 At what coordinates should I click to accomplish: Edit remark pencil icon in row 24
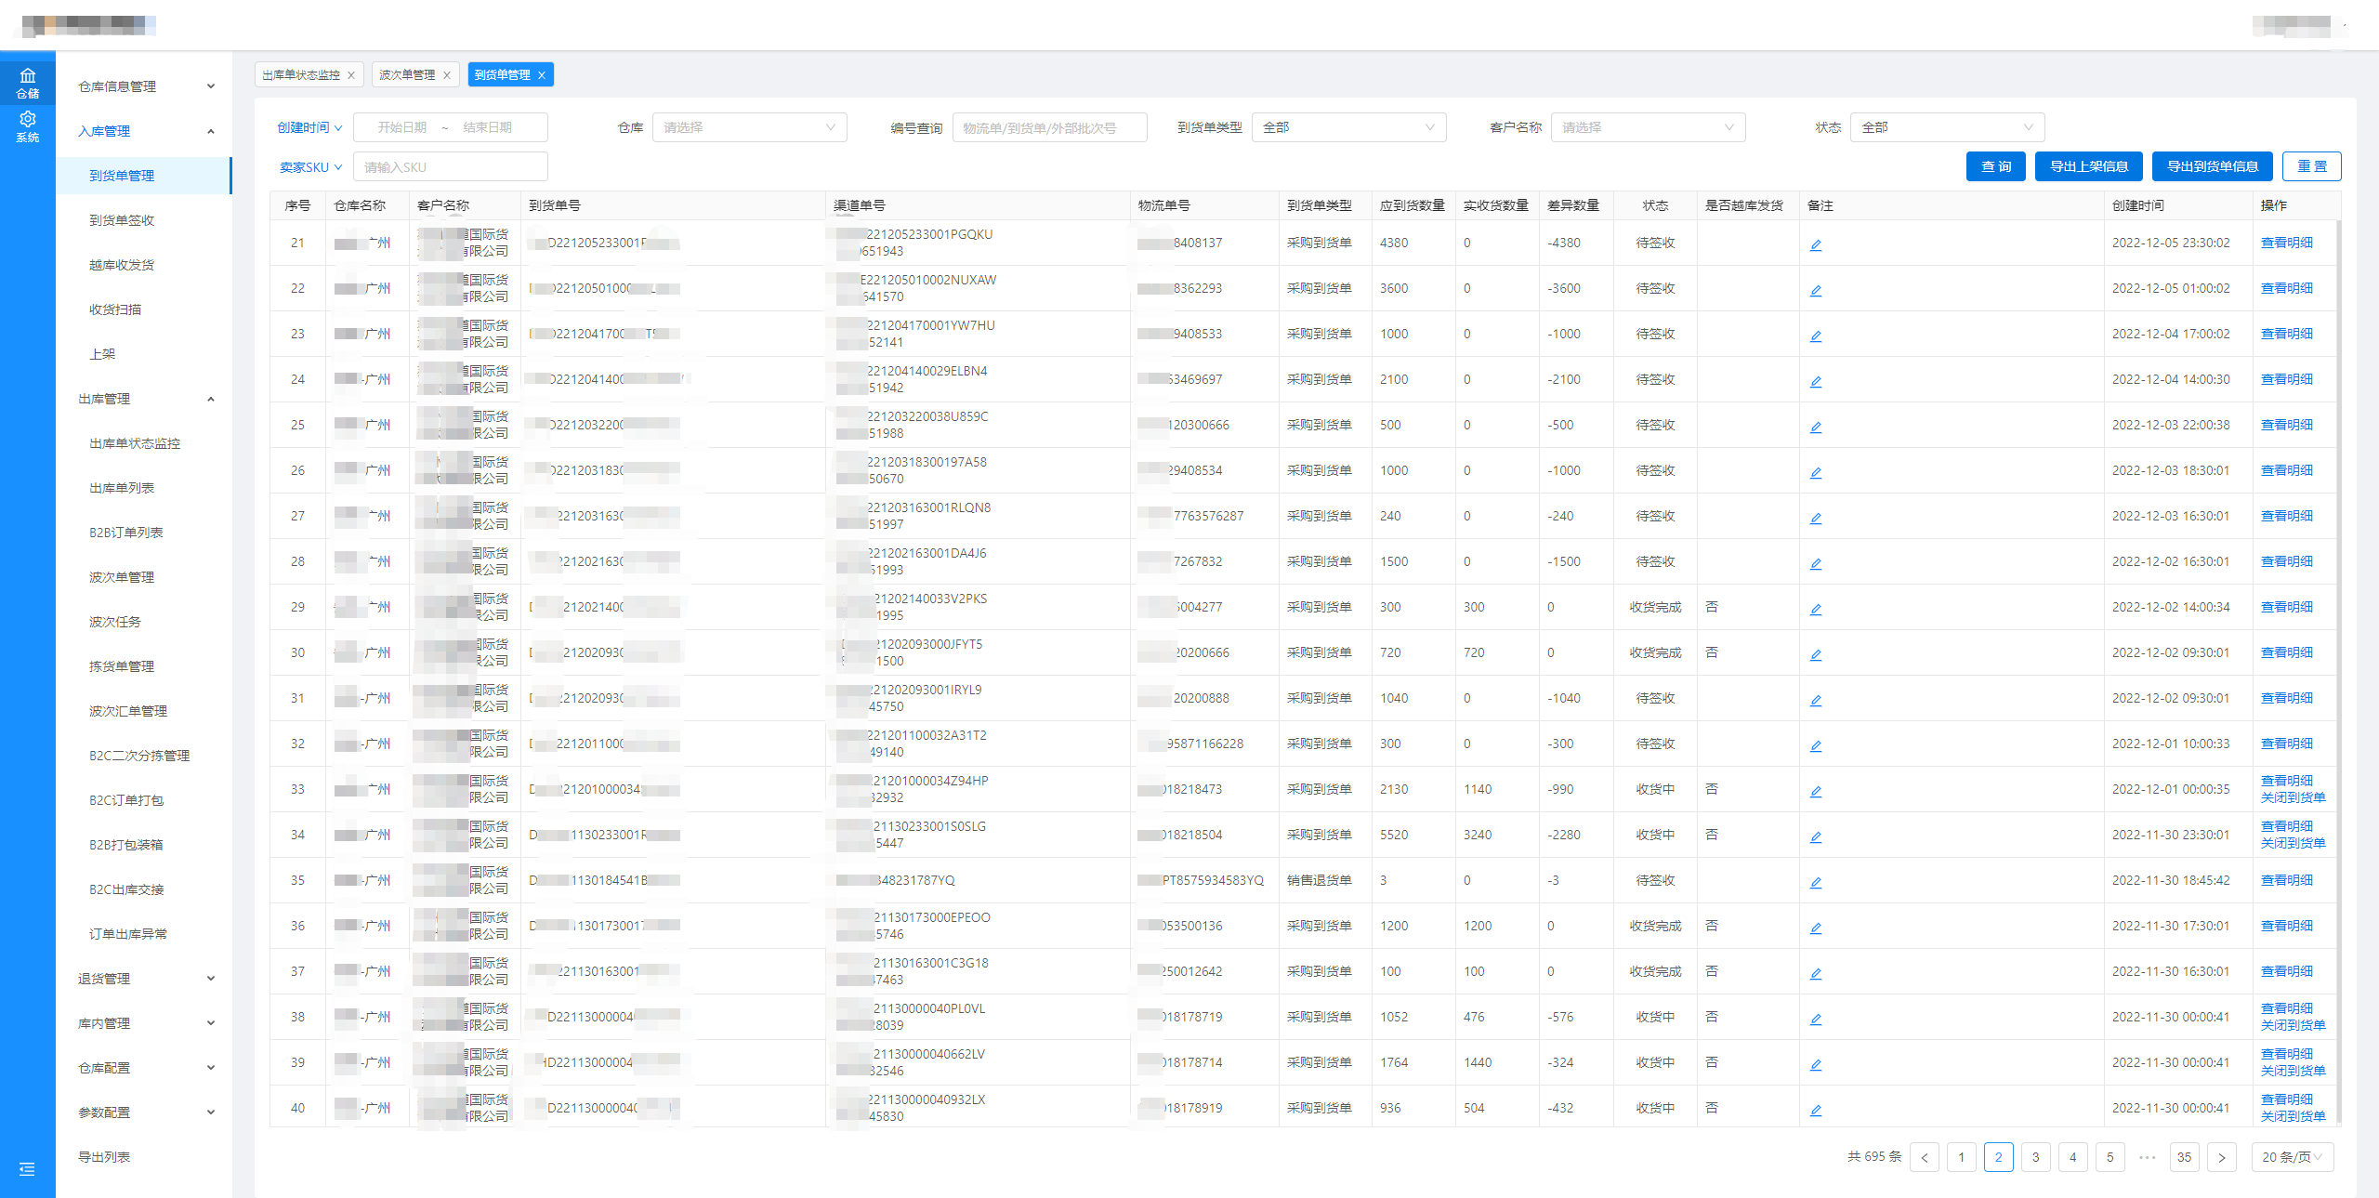1816,381
